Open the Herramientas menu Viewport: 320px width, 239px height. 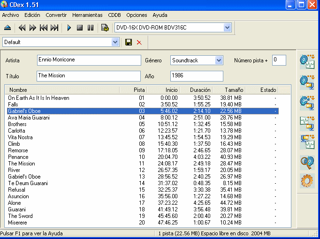(x=87, y=15)
